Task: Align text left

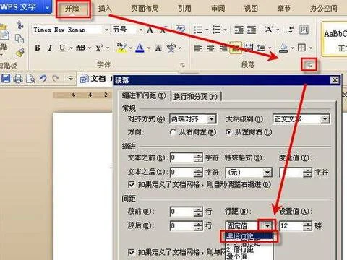Action: (198, 48)
